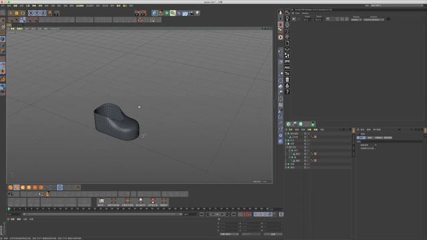Click the blue gear snap settings icon
Viewport: 427px width, 240px height.
(59, 187)
